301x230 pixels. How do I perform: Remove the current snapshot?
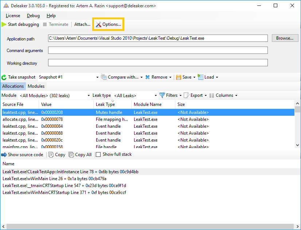158,77
